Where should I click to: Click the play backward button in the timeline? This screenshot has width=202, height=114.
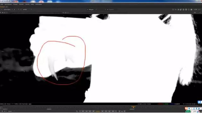(x=93, y=111)
